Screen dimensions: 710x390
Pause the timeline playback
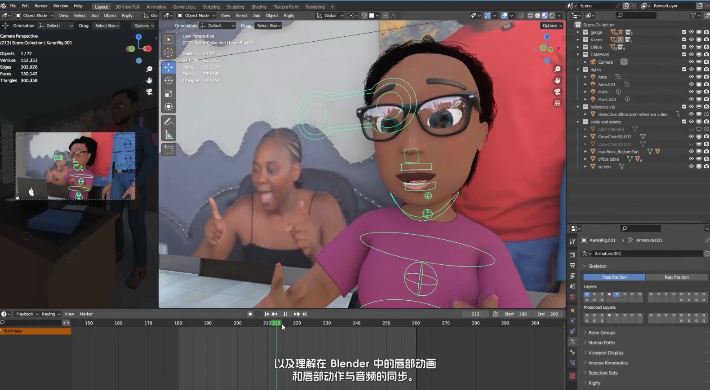285,314
